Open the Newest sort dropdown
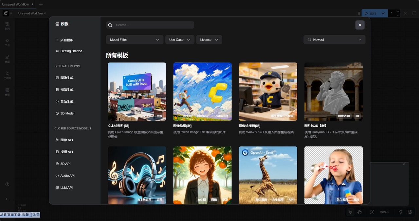 (x=334, y=40)
